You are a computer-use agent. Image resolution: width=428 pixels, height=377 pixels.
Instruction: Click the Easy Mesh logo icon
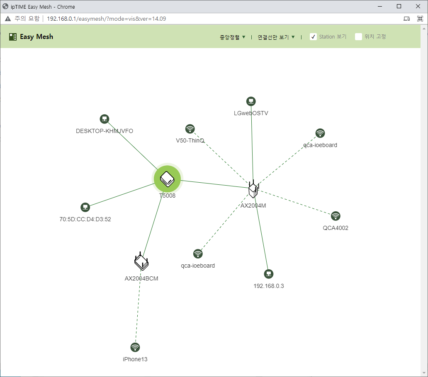click(13, 37)
